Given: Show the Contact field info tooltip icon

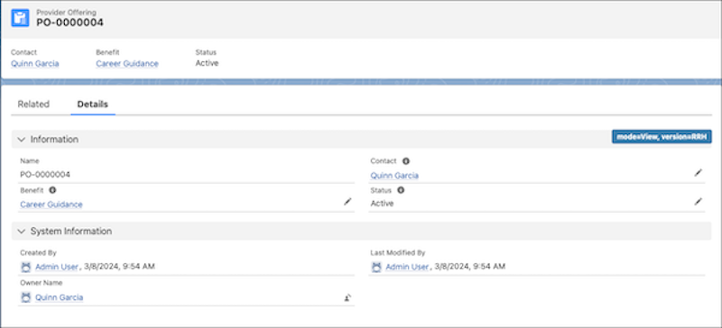Looking at the screenshot, I should tap(405, 161).
